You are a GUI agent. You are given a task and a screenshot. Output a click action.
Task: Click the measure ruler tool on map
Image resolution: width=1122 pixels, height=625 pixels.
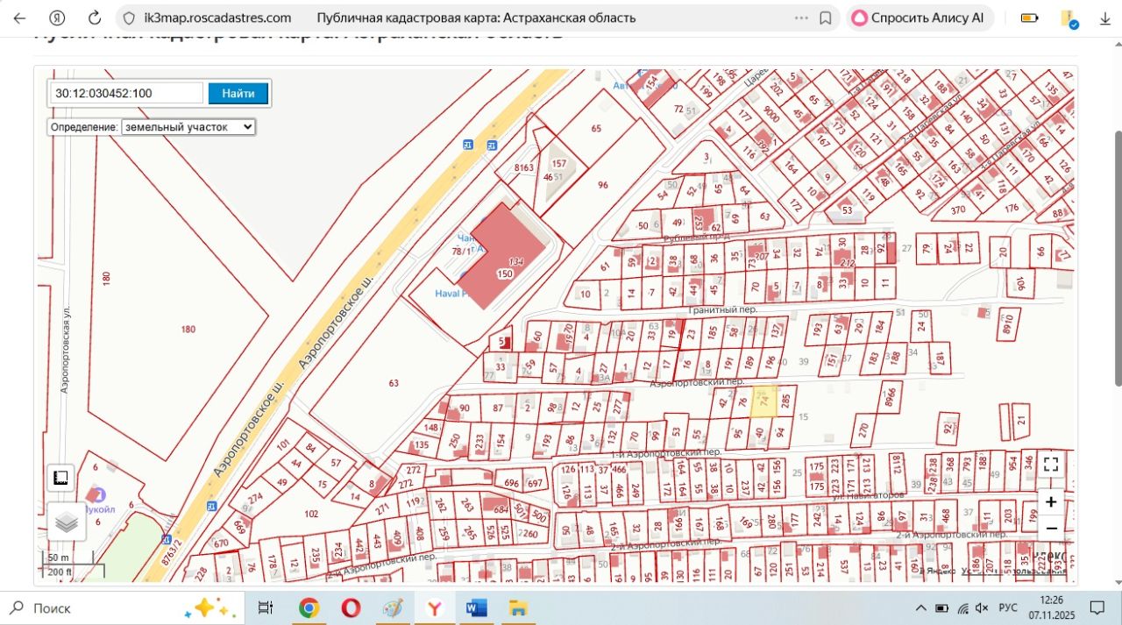click(60, 478)
